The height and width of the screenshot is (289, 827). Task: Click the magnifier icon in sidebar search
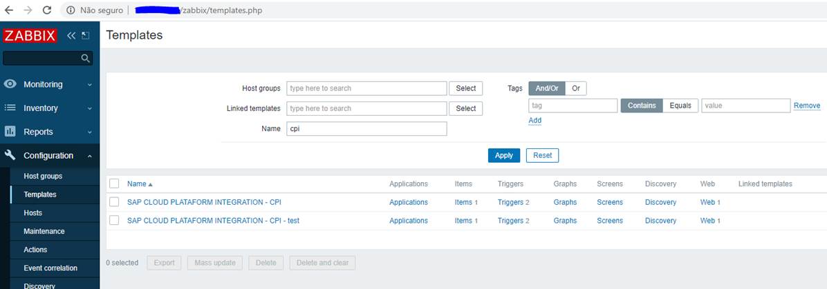[x=86, y=59]
